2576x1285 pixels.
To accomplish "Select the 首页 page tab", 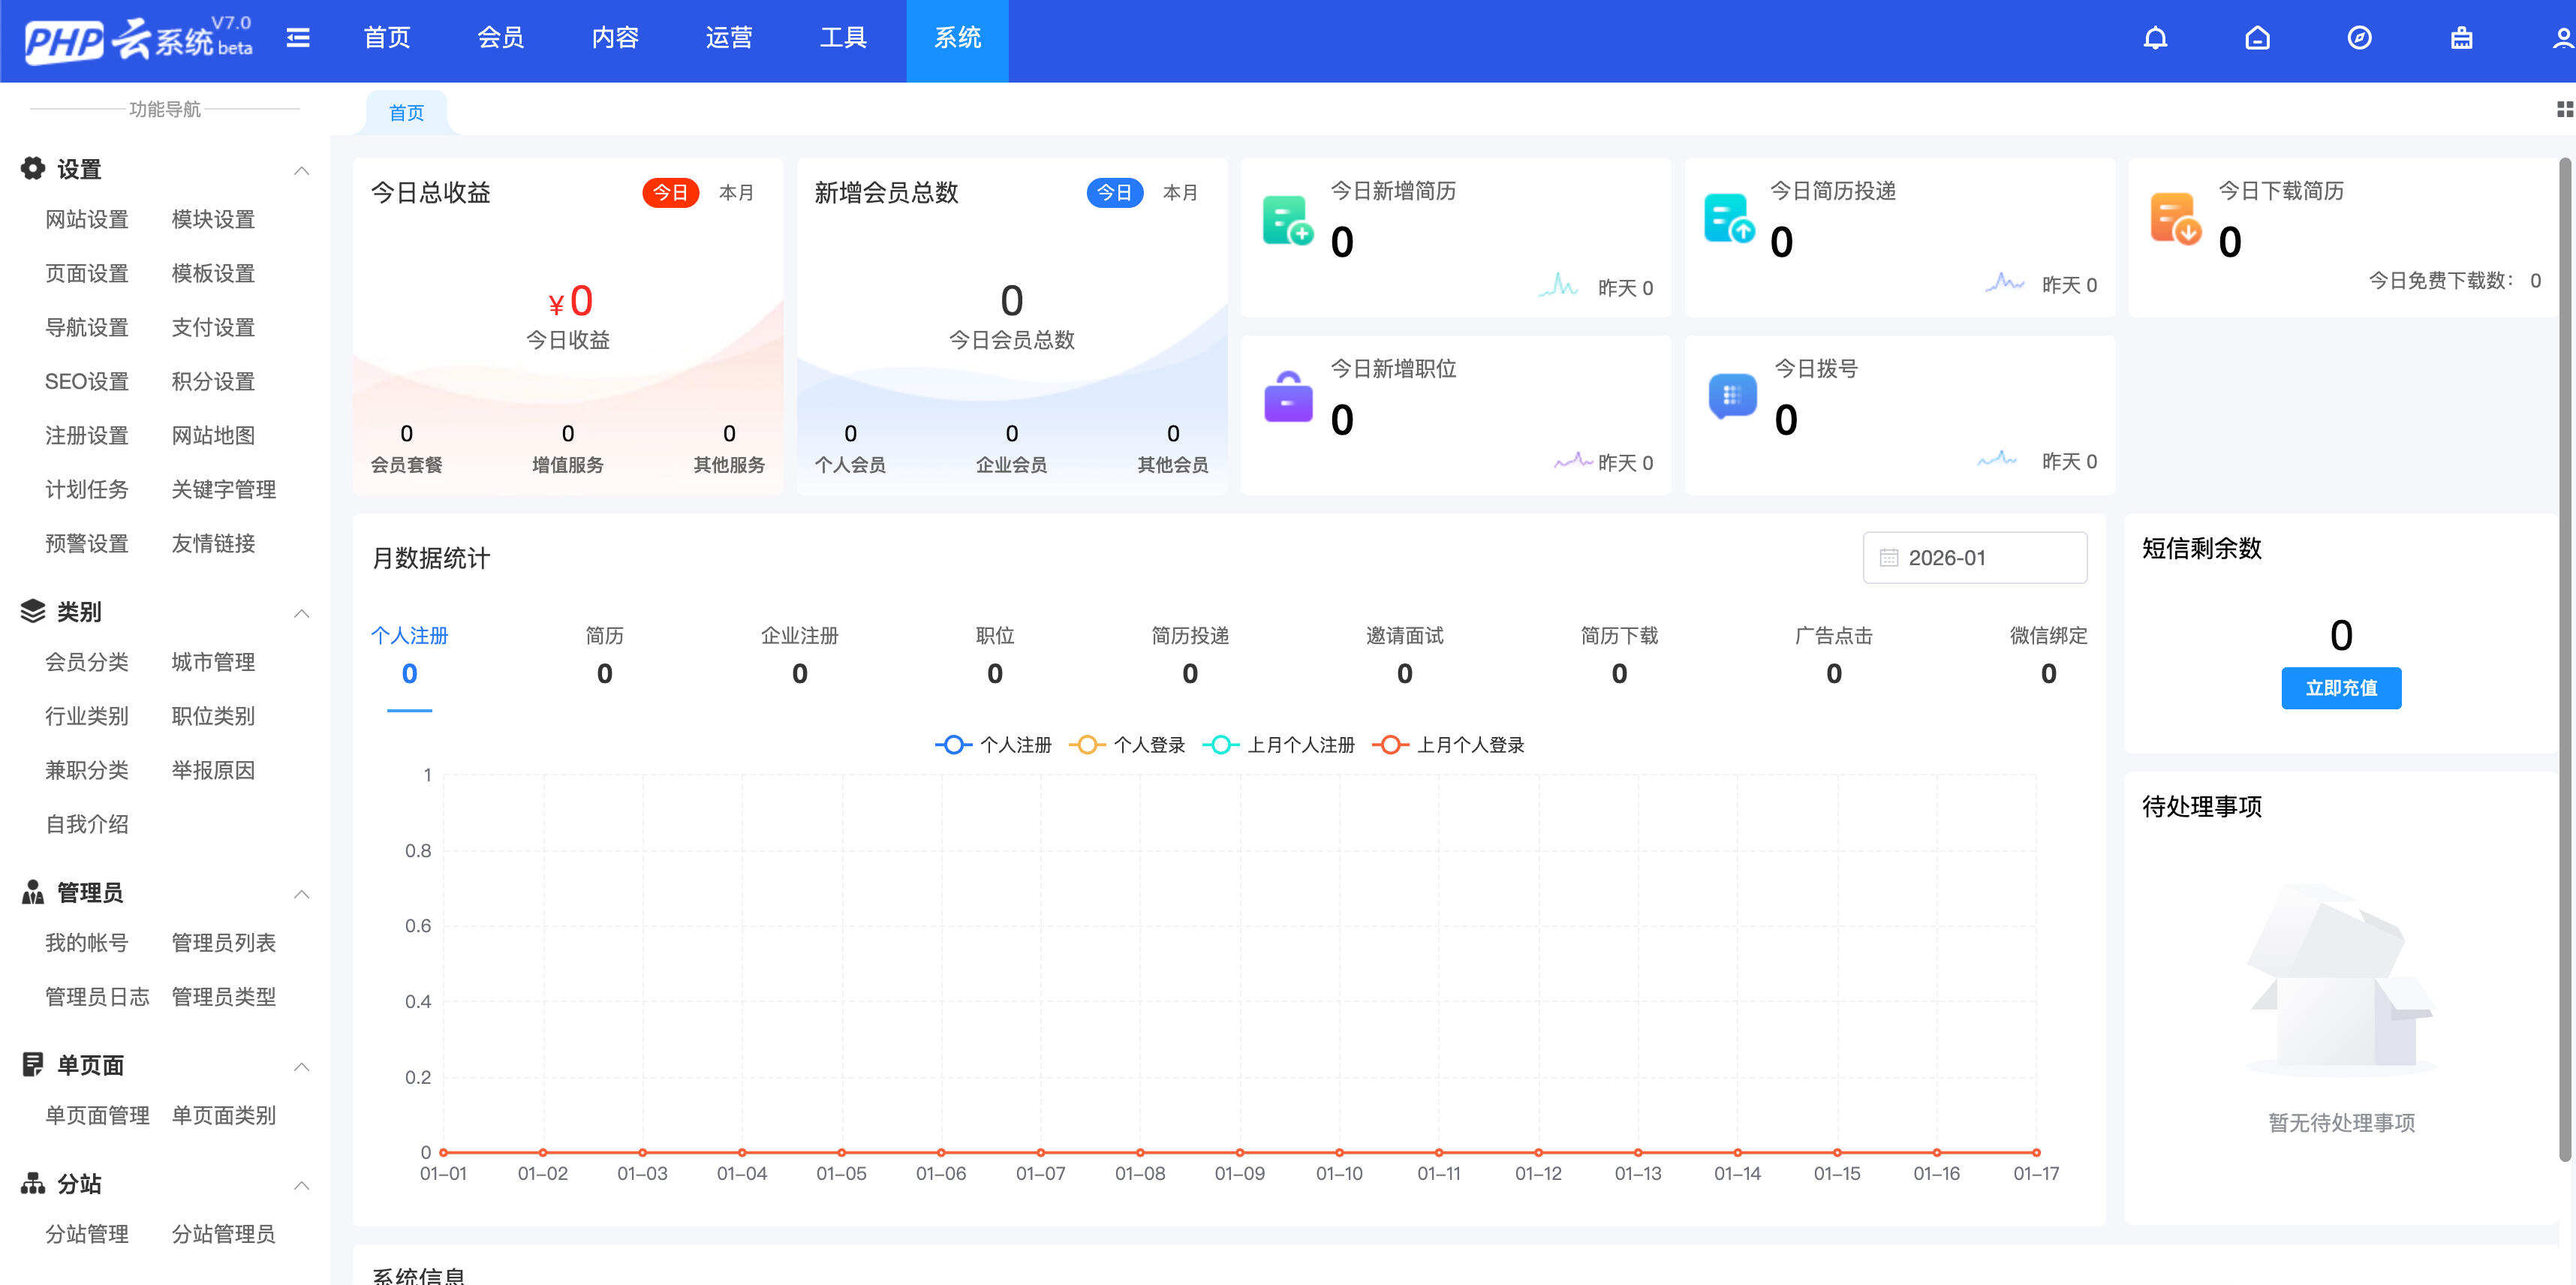I will (x=405, y=112).
